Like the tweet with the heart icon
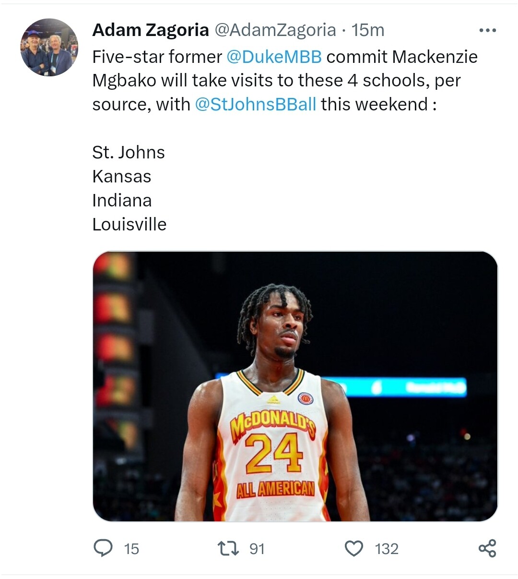Screen dimensions: 518x579 pyautogui.click(x=354, y=548)
